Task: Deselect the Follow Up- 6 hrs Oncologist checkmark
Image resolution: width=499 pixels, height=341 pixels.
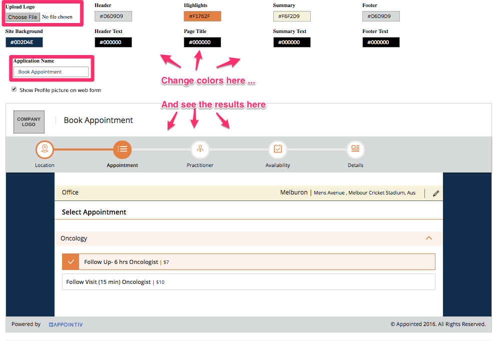Action: click(x=71, y=262)
